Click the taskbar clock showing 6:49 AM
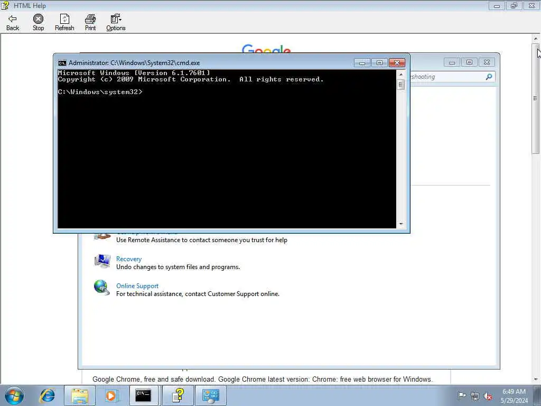This screenshot has height=406, width=541. pyautogui.click(x=514, y=396)
